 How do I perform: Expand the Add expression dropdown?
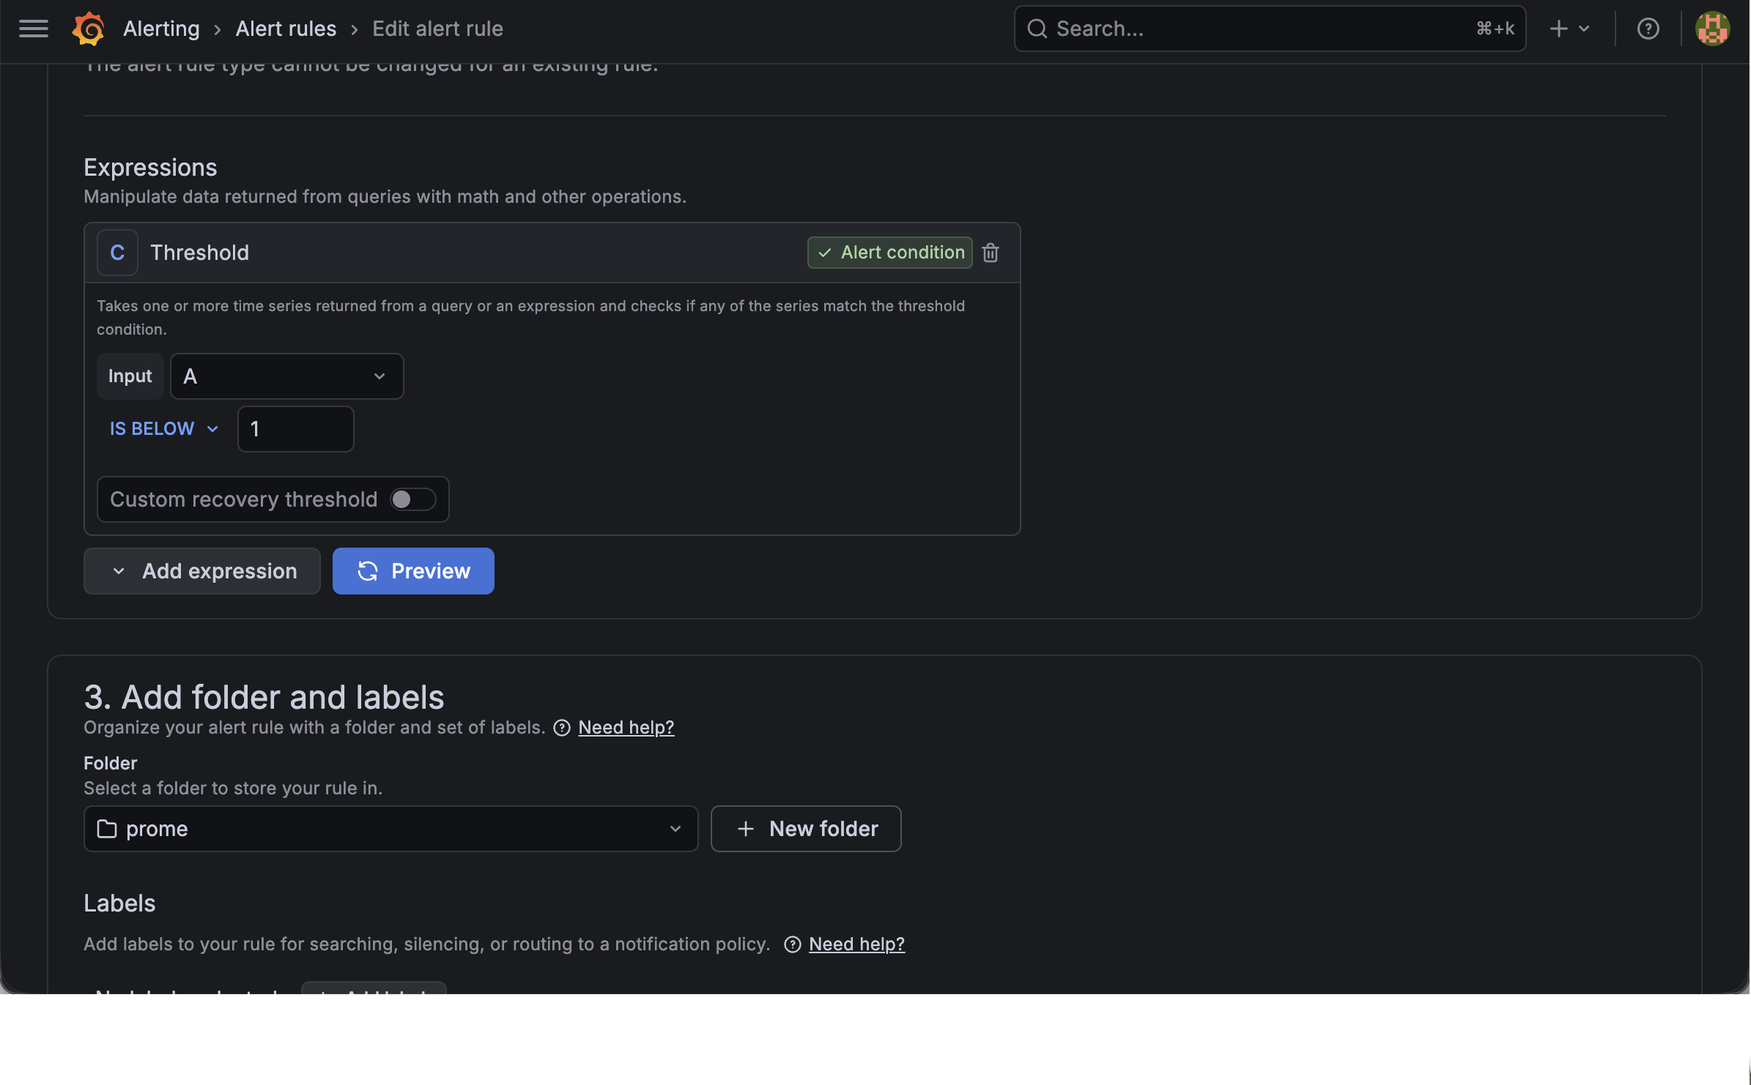[x=202, y=571]
